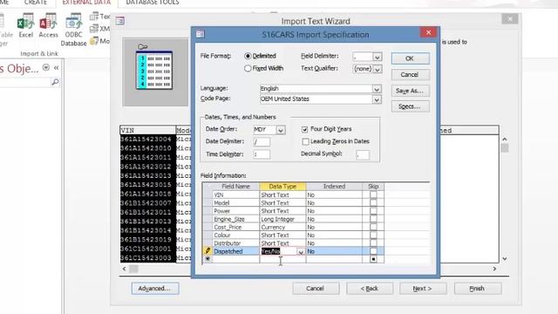Open the Dispatched Data Type dropdown arrow
Image resolution: width=558 pixels, height=314 pixels.
pyautogui.click(x=301, y=252)
